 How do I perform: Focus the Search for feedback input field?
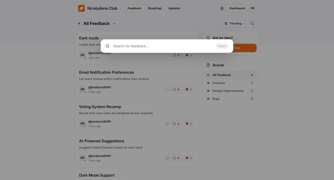pos(163,46)
